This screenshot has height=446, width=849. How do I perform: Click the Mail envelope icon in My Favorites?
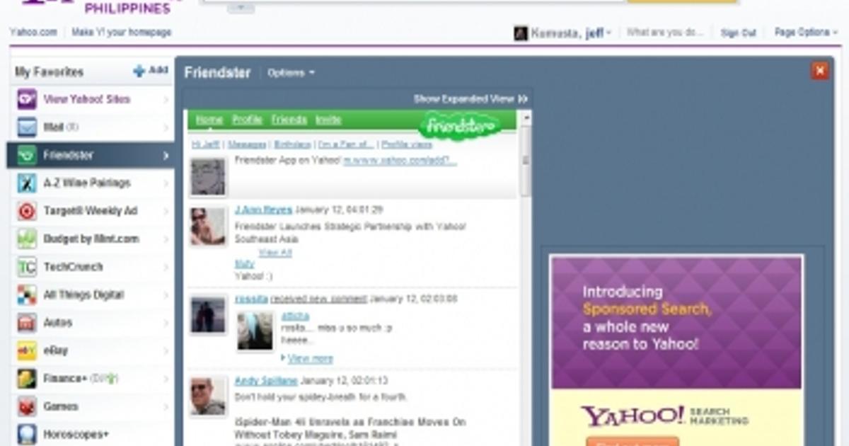(x=27, y=127)
